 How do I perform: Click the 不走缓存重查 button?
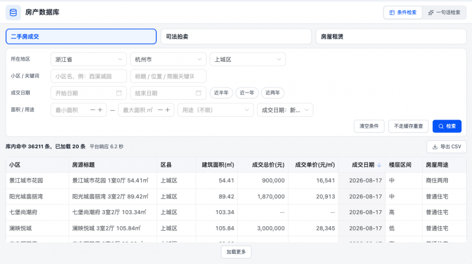[408, 126]
